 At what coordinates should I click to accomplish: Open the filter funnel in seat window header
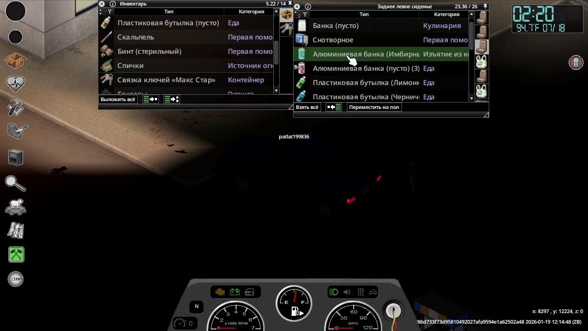pos(305,14)
